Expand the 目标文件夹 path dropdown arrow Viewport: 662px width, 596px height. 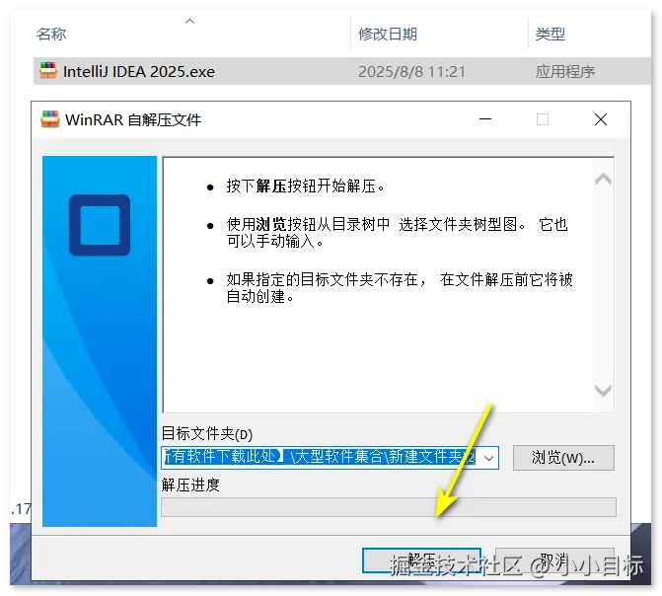(488, 458)
